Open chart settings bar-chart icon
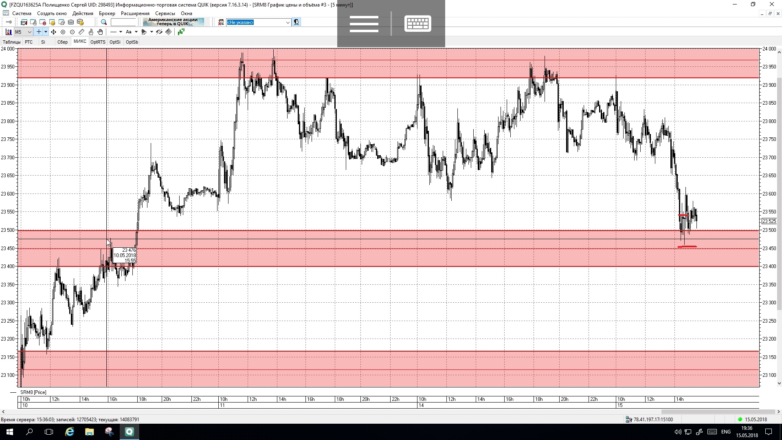The width and height of the screenshot is (782, 440). (x=9, y=32)
